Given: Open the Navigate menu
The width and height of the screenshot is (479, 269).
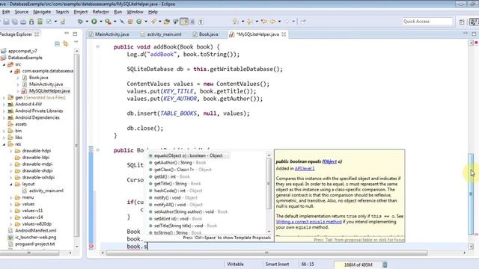Looking at the screenshot, I should pos(42,12).
